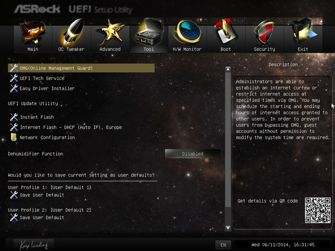Launch Easy Driver Installer
335x251 pixels.
(x=47, y=88)
